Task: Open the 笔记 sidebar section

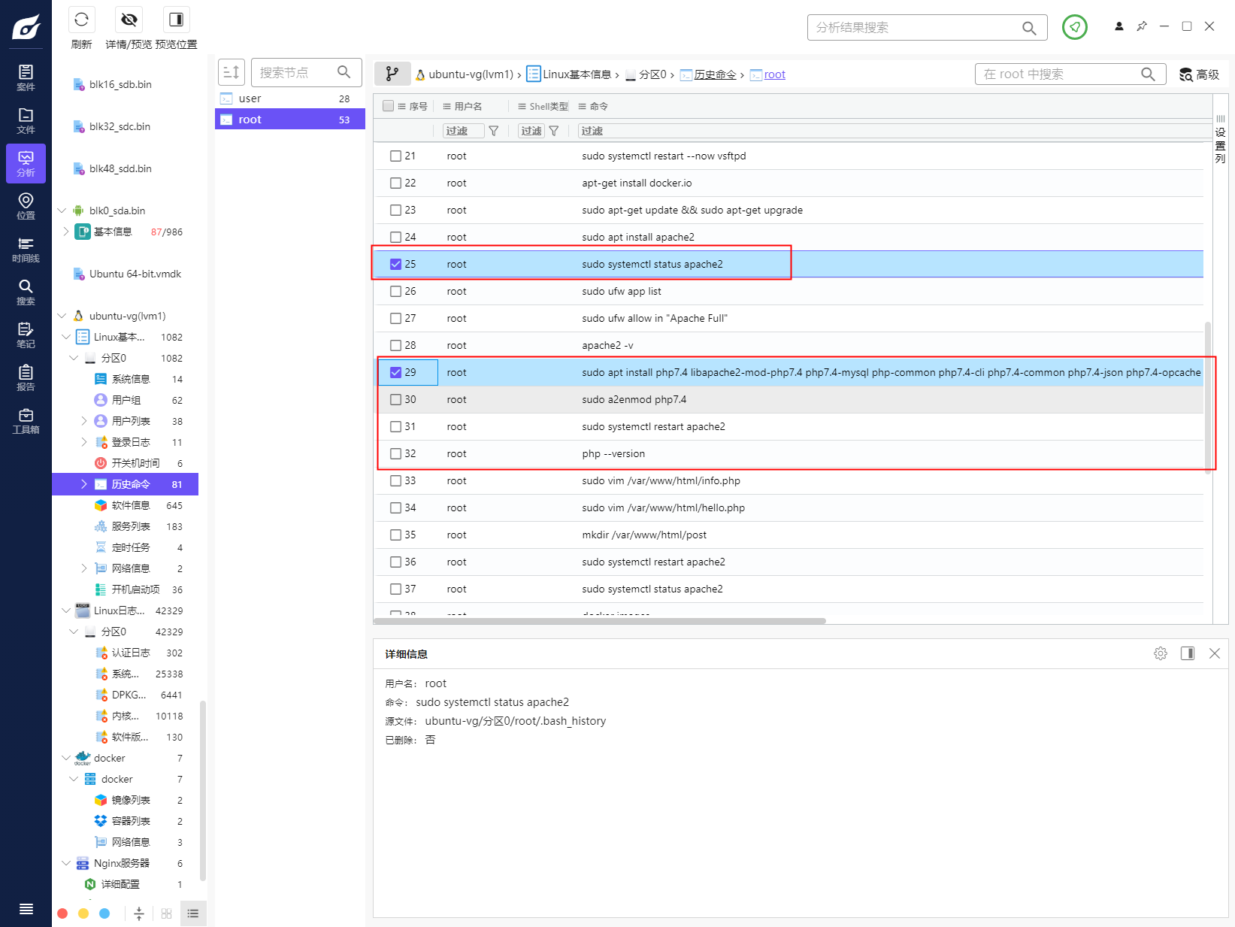Action: click(x=26, y=335)
